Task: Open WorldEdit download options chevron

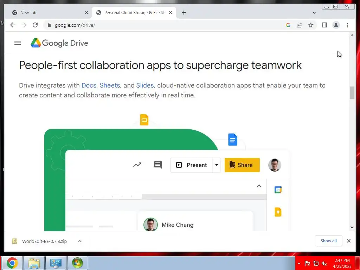Action: (80, 241)
